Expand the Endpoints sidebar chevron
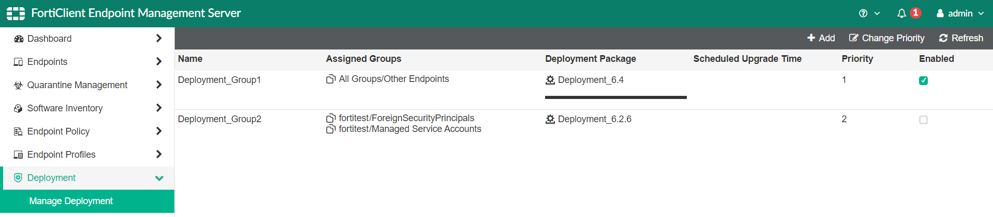 [x=159, y=62]
